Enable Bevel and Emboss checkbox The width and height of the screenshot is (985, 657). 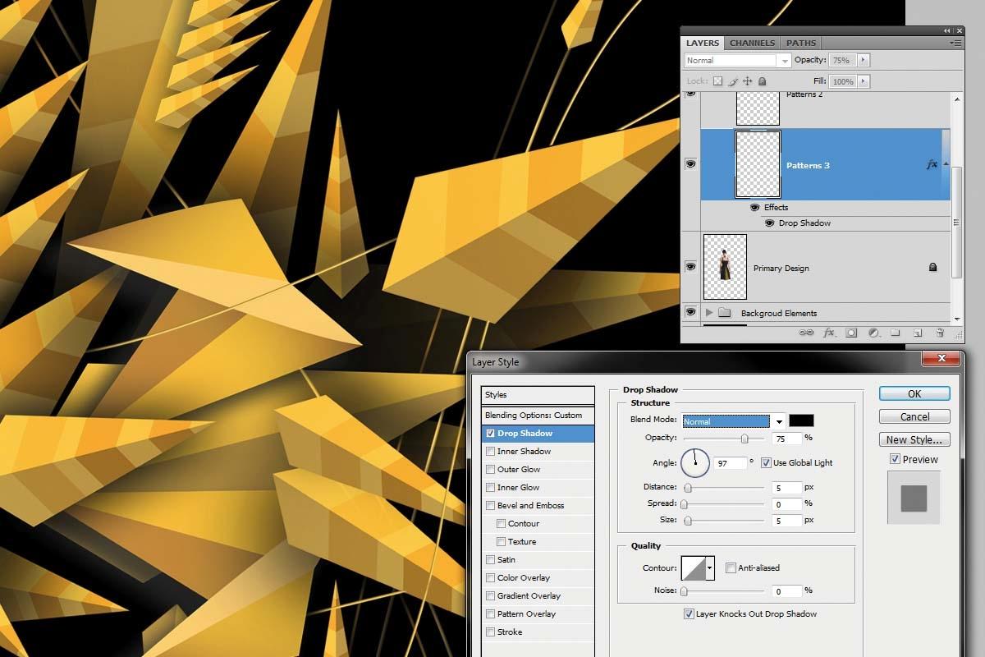(x=490, y=506)
